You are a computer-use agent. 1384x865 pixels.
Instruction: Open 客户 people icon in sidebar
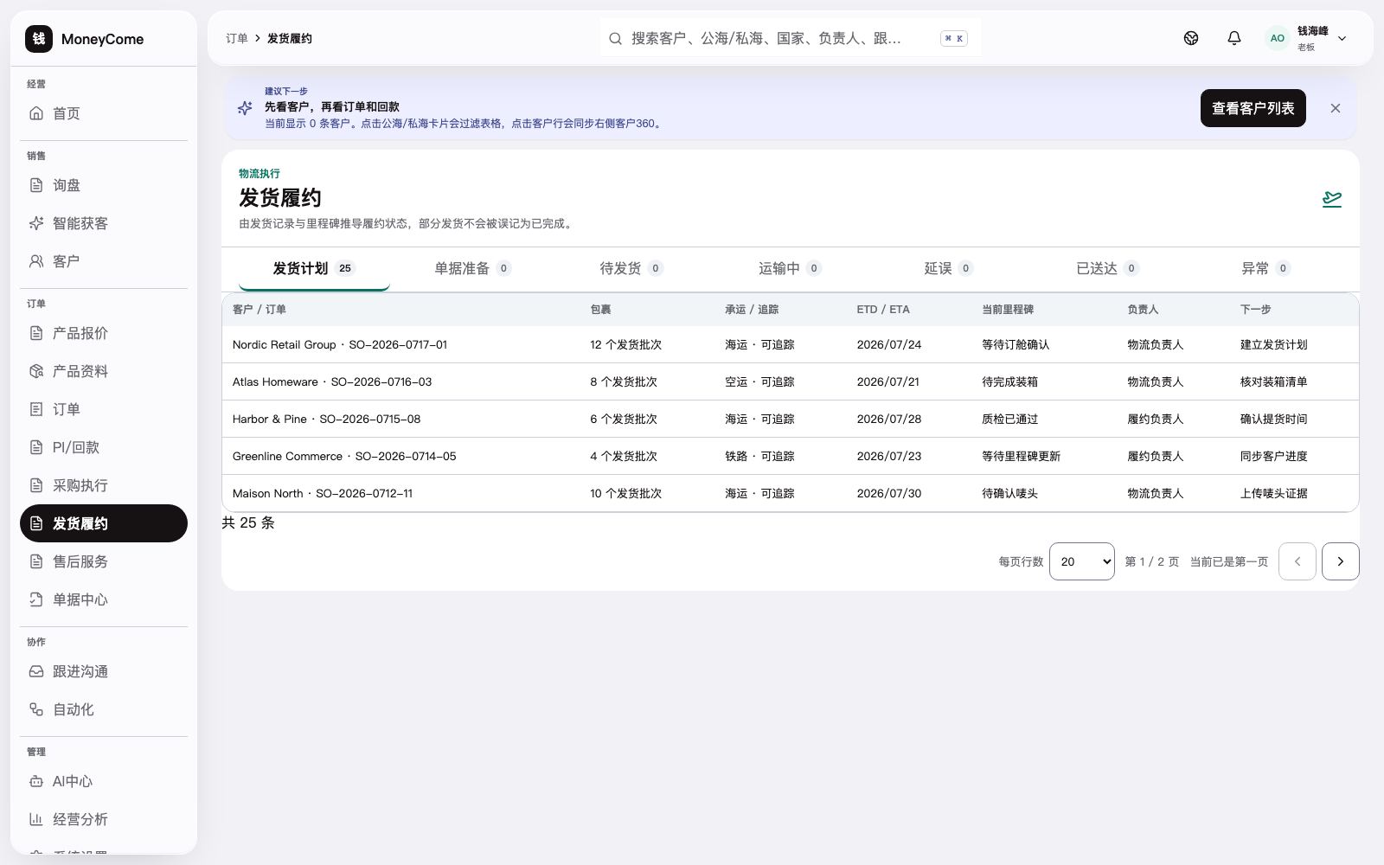tap(36, 261)
